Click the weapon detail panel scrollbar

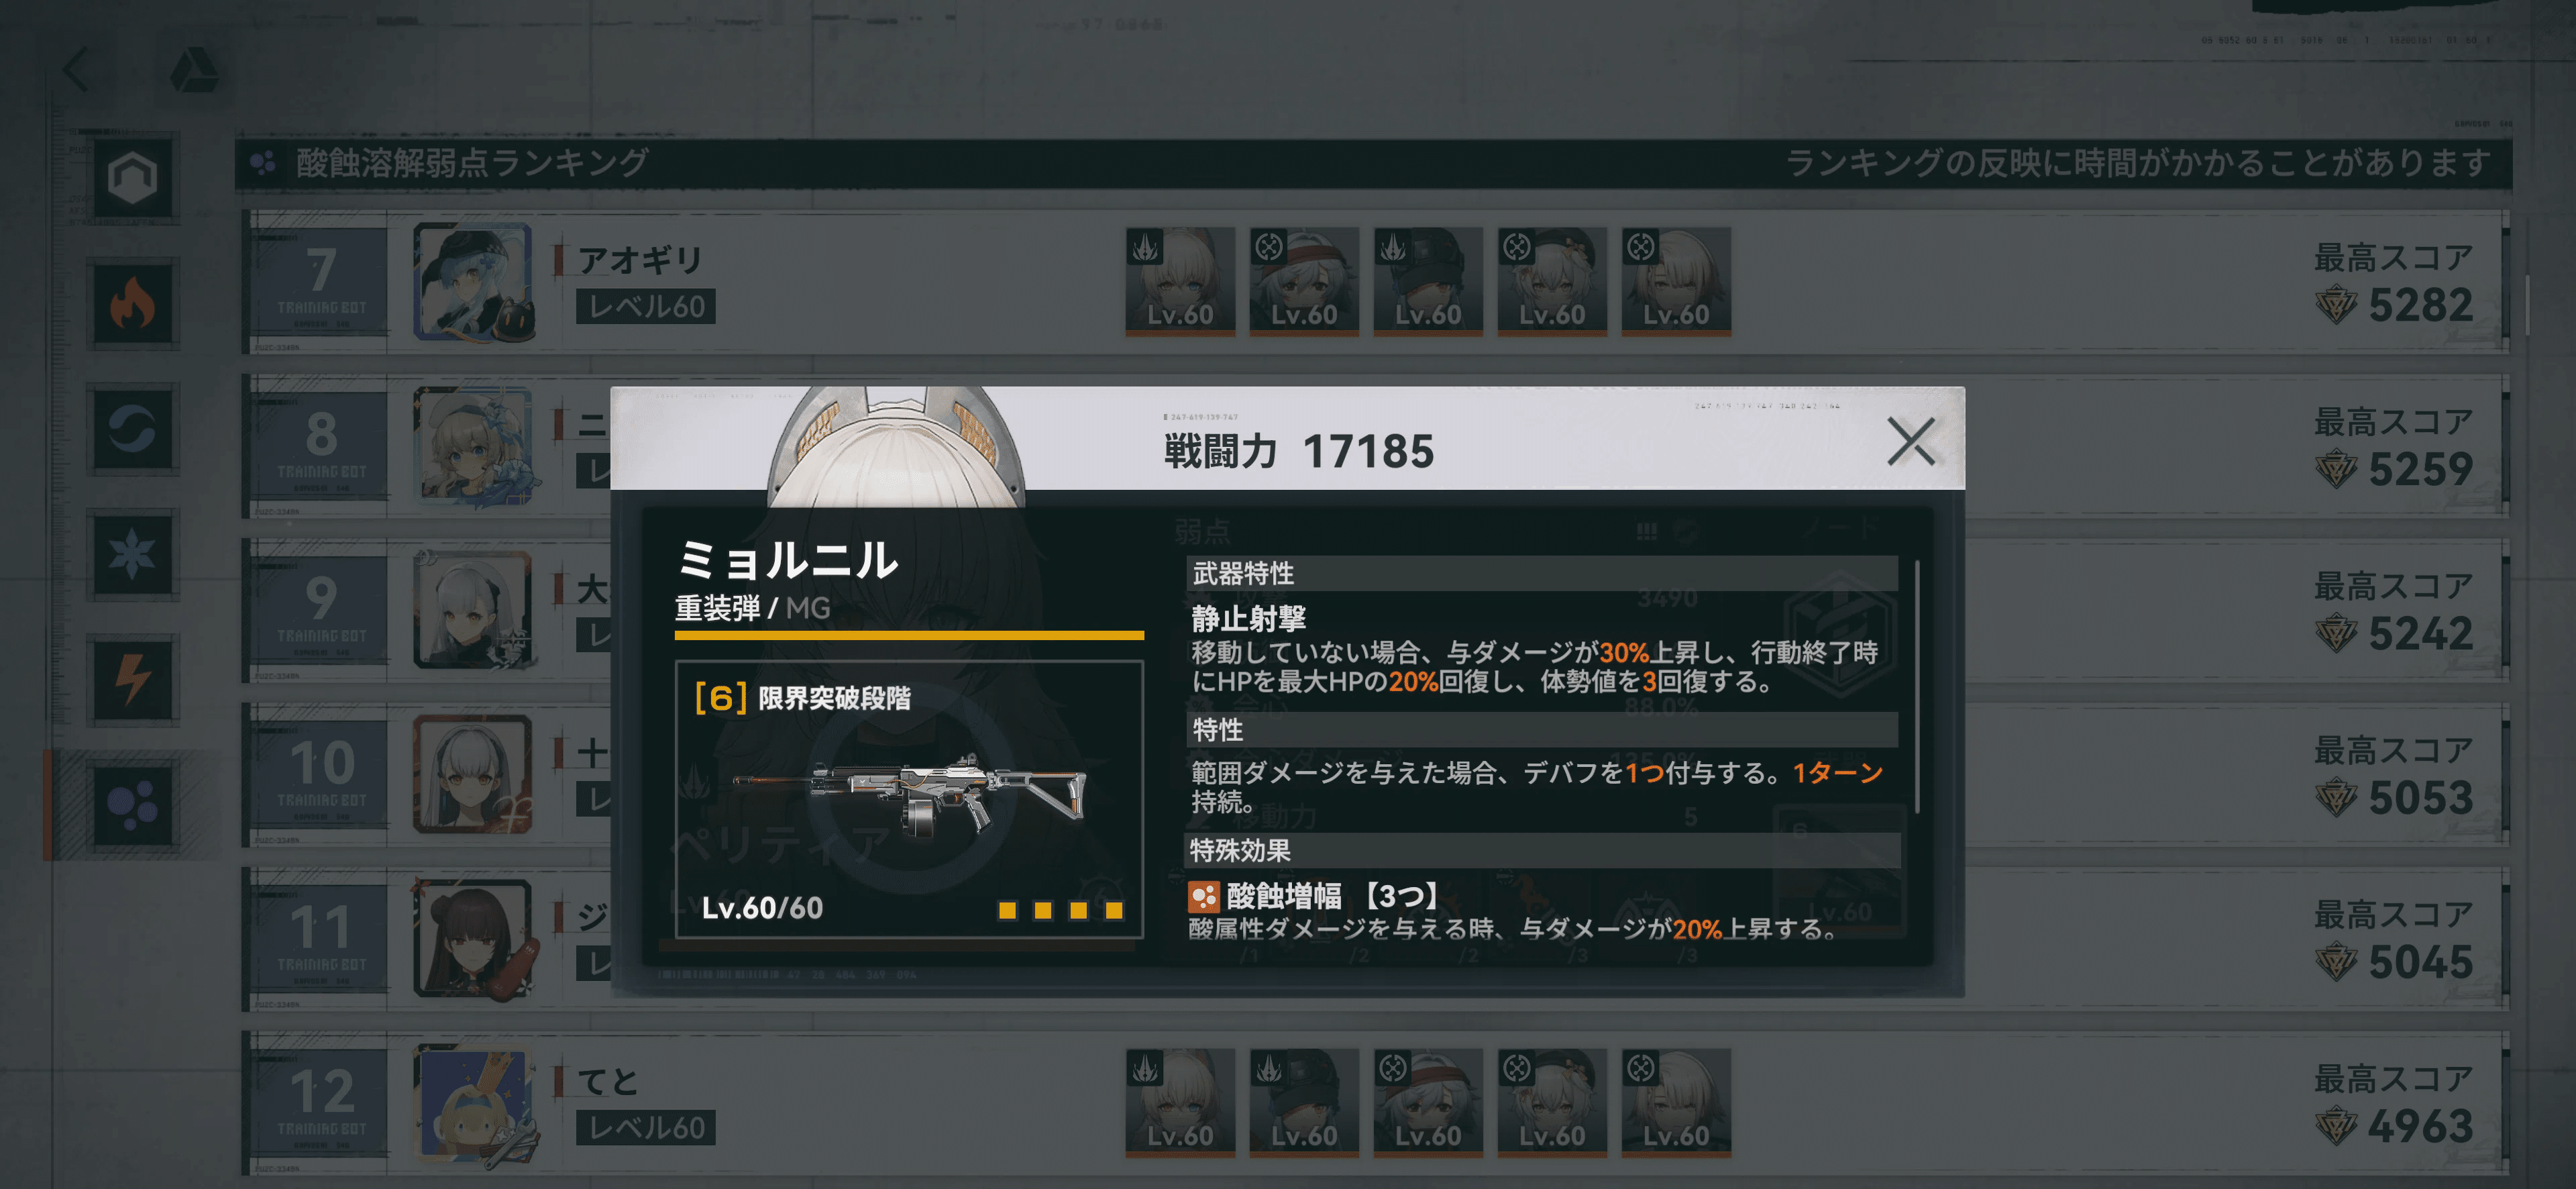(x=1916, y=686)
